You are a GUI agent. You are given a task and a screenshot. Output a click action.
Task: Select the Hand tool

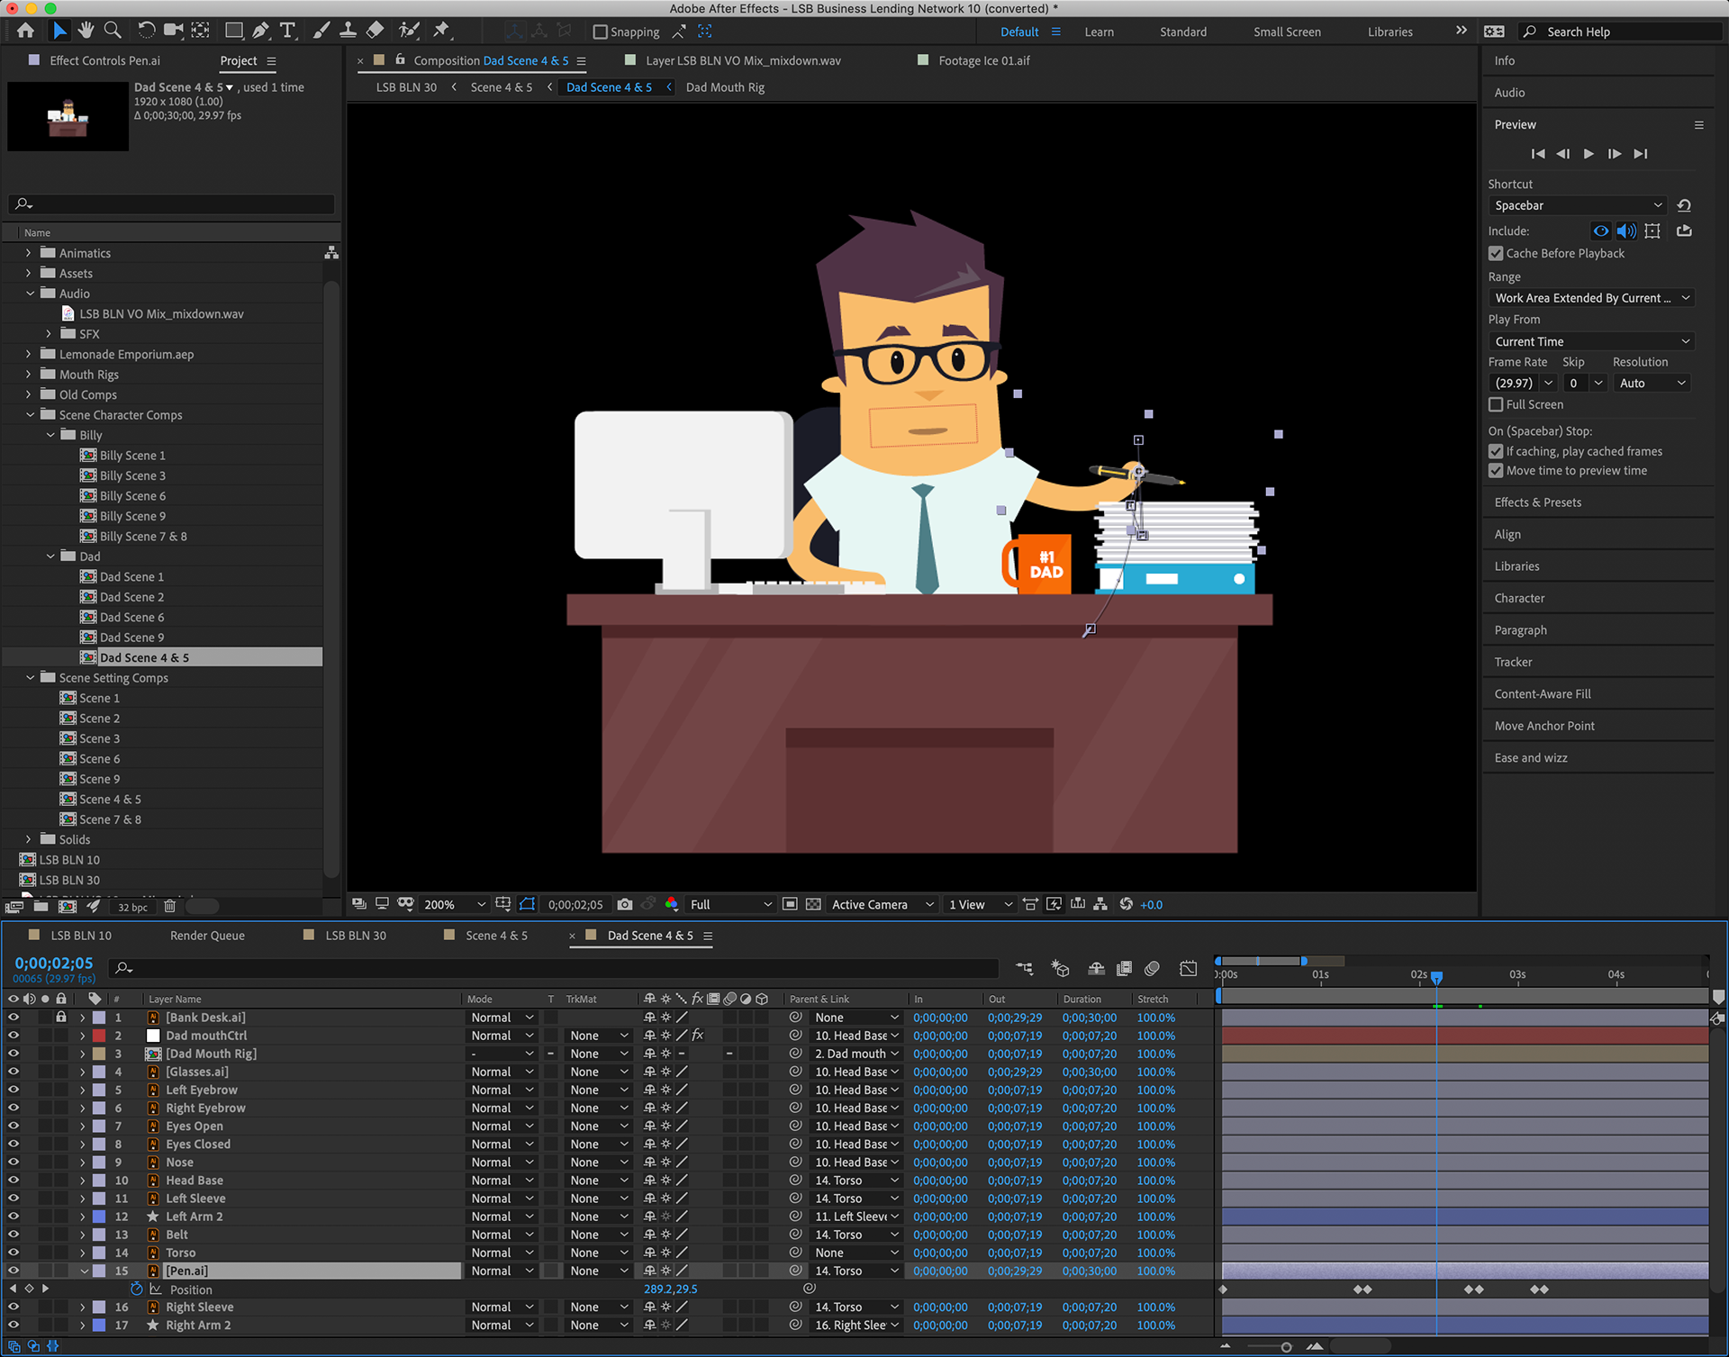86,31
